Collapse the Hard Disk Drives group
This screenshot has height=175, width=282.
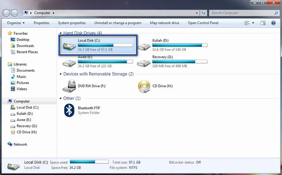point(61,33)
